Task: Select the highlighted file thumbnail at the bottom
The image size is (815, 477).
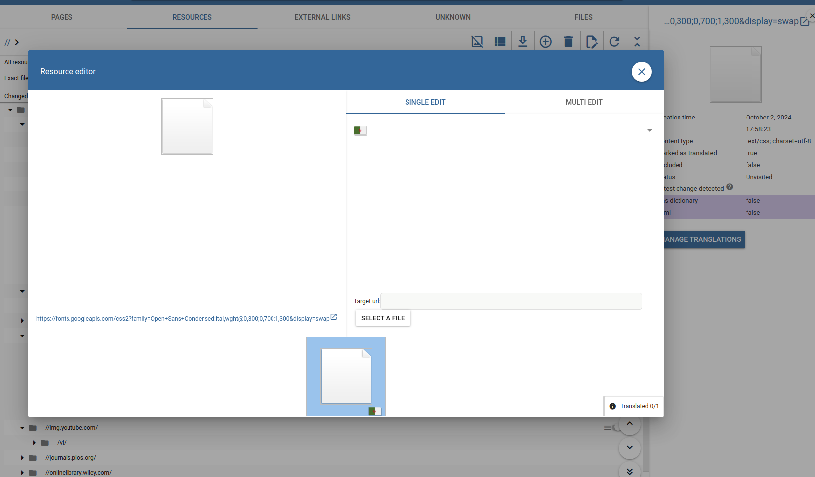Action: [x=346, y=376]
